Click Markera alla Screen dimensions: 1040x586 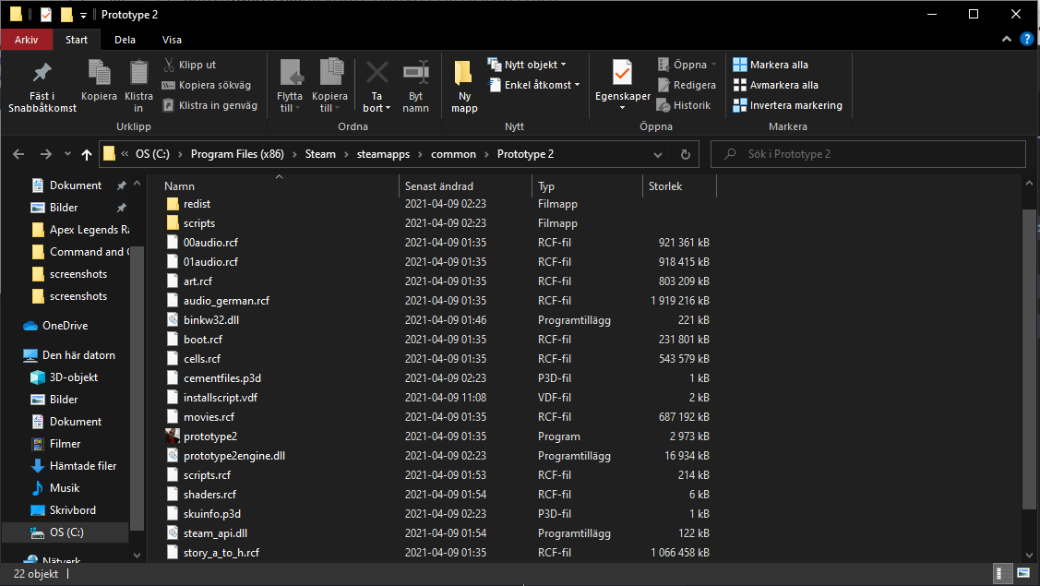[771, 65]
